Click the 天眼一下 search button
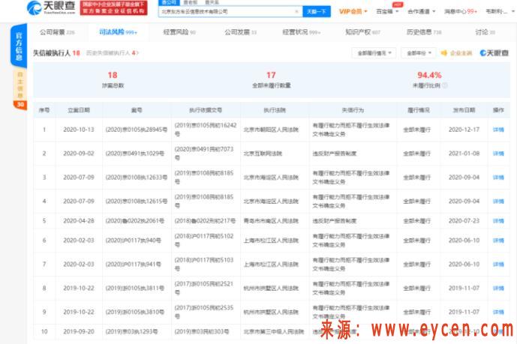 [317, 11]
